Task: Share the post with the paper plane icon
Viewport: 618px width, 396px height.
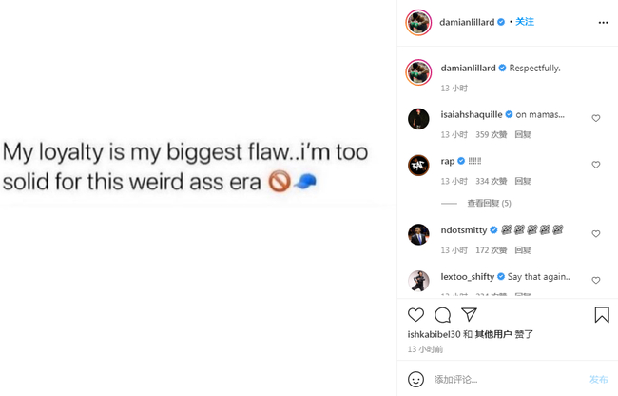Action: click(469, 315)
